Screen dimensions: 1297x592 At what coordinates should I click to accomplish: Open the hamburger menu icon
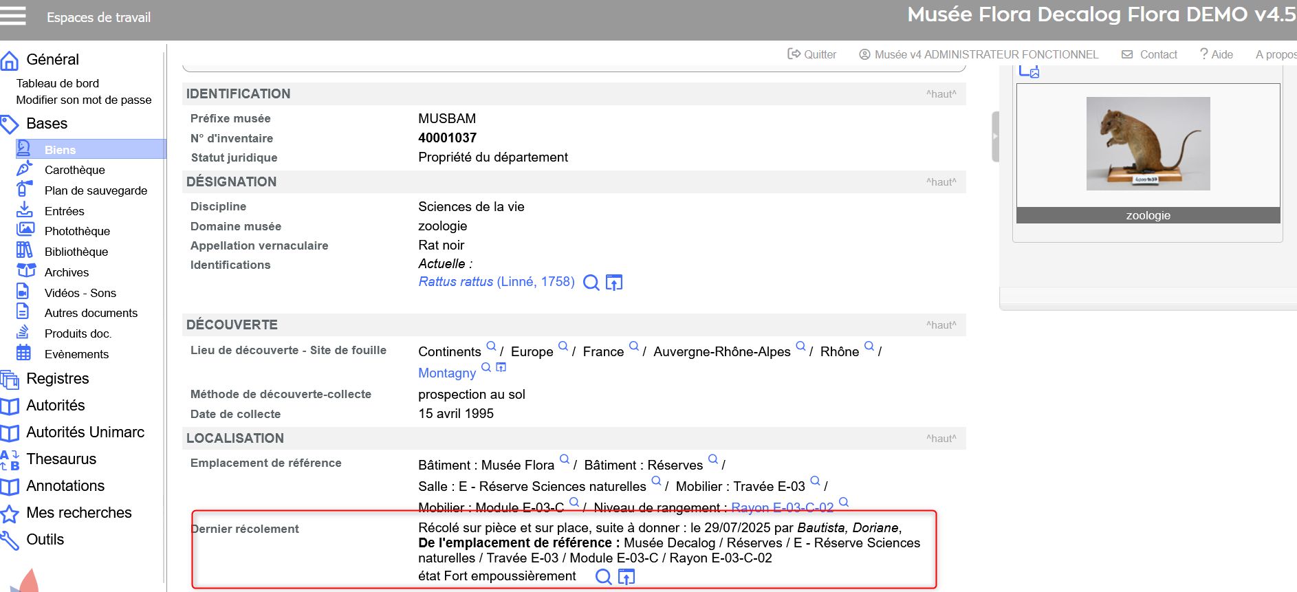click(13, 15)
